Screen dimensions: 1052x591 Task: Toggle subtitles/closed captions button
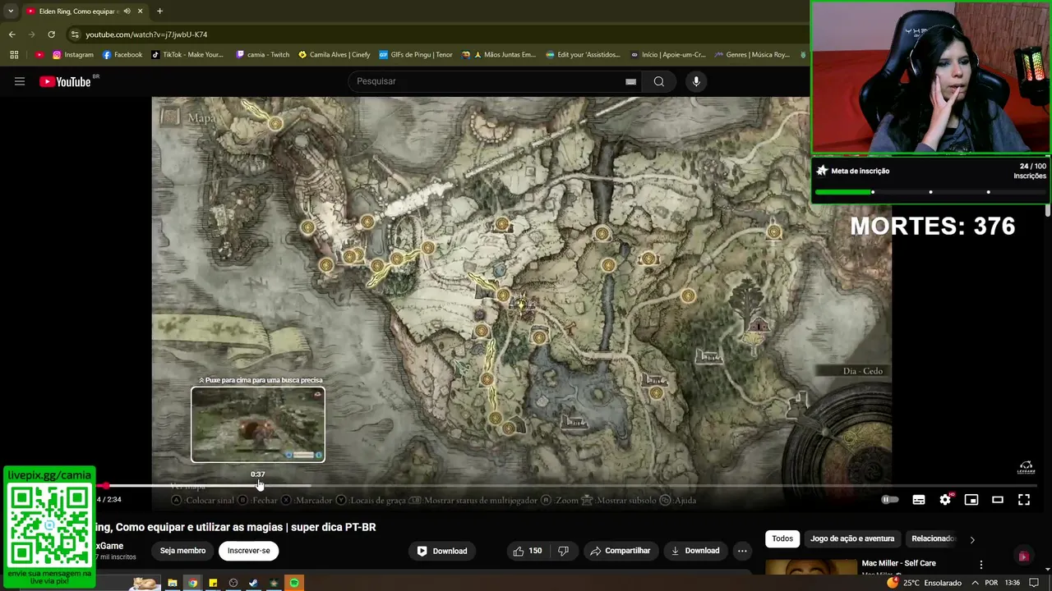click(919, 500)
